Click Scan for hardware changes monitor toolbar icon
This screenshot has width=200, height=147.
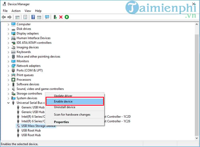click(47, 17)
